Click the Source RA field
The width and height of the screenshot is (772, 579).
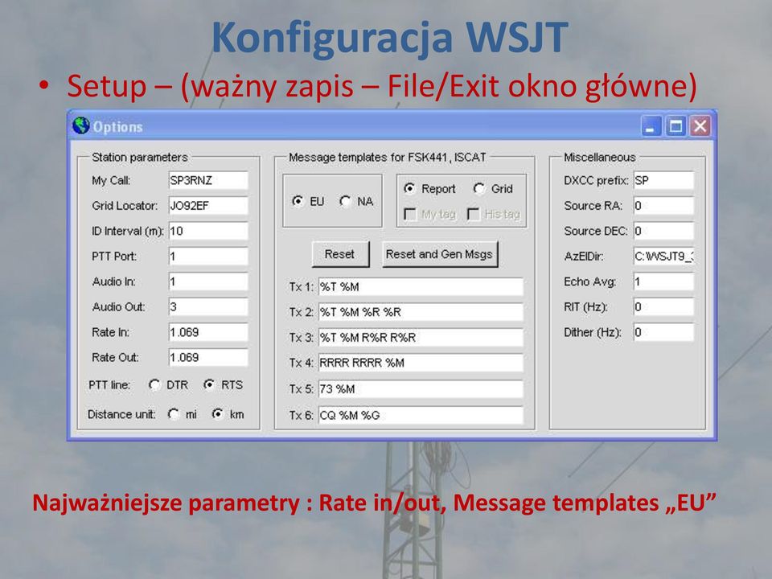click(663, 205)
